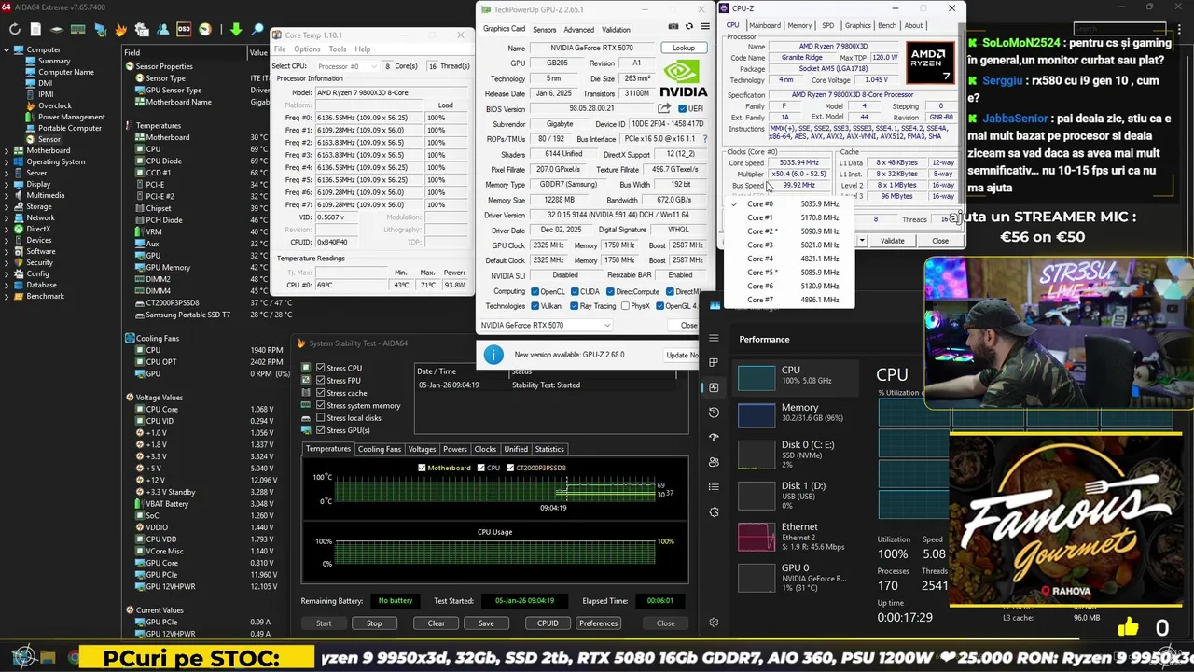Click the memory module icon in AIDA64 toolbar

[78, 30]
